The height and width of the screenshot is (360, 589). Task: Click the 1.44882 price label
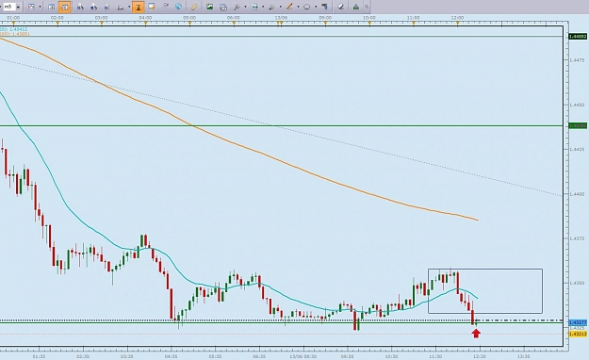click(x=578, y=37)
